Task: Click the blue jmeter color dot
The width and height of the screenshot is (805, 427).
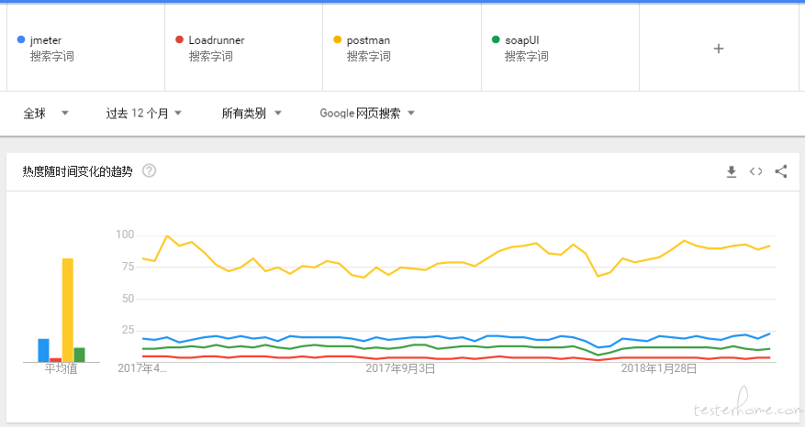Action: tap(21, 40)
